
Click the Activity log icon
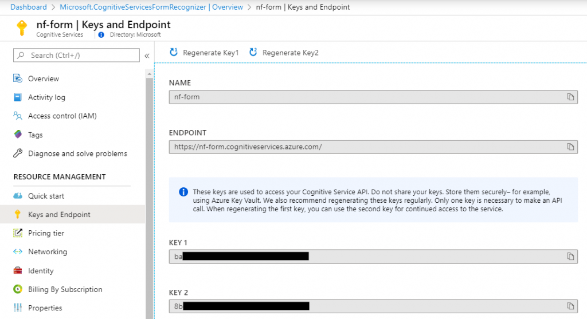click(18, 97)
